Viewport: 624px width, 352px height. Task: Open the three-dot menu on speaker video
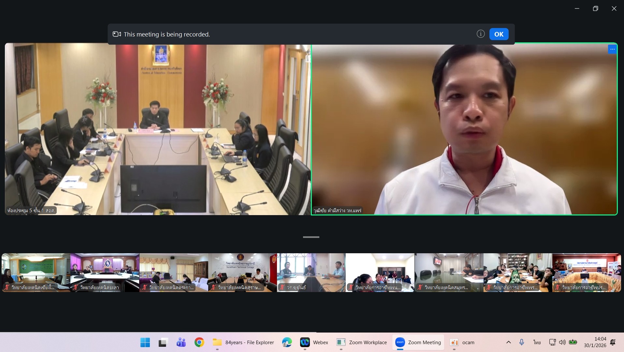coord(612,49)
